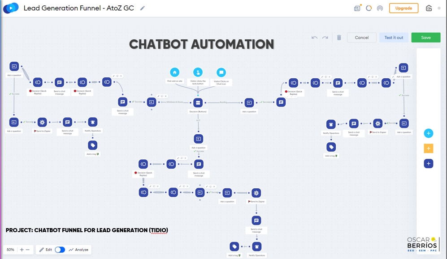Click the Upgrade button

404,8
